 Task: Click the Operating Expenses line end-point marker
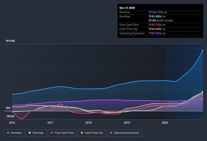[x=203, y=99]
